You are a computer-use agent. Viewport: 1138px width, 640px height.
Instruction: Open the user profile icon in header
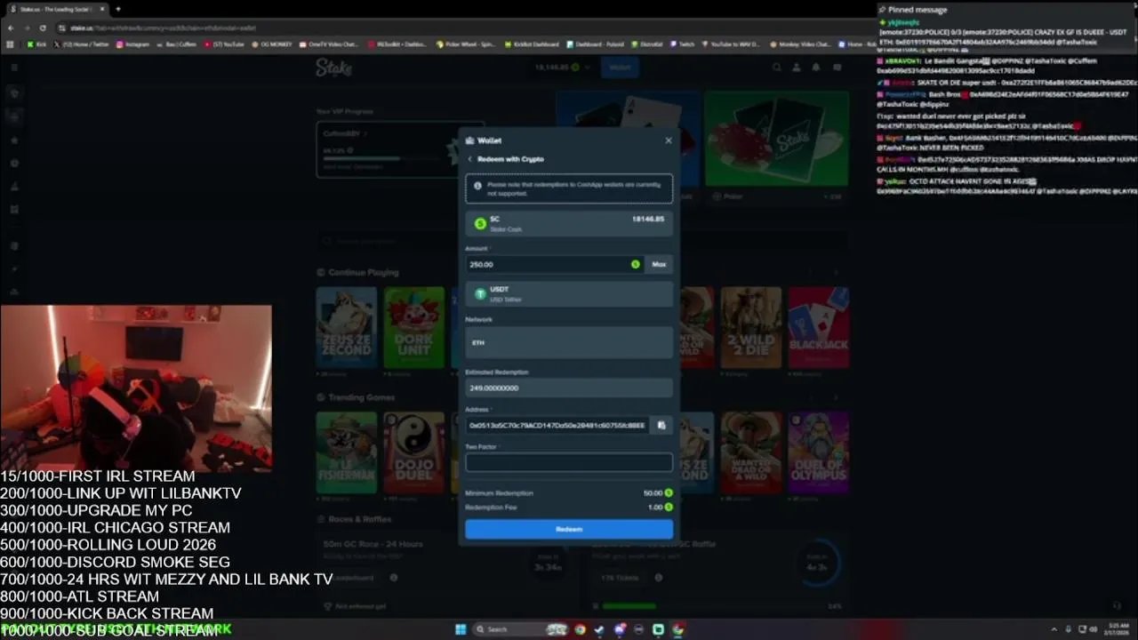pyautogui.click(x=797, y=67)
